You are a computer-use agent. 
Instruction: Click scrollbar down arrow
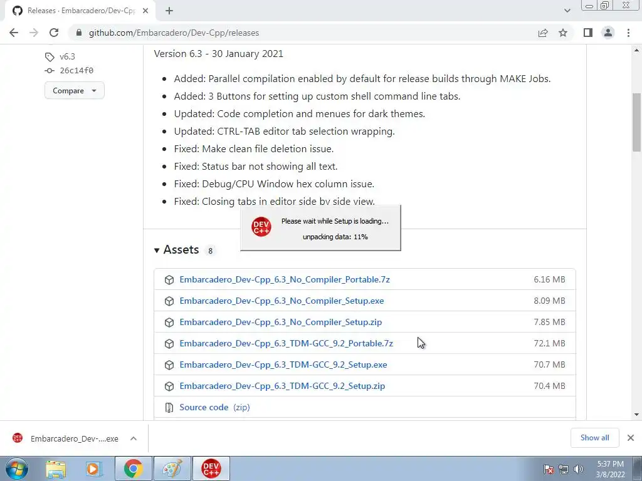pos(637,415)
